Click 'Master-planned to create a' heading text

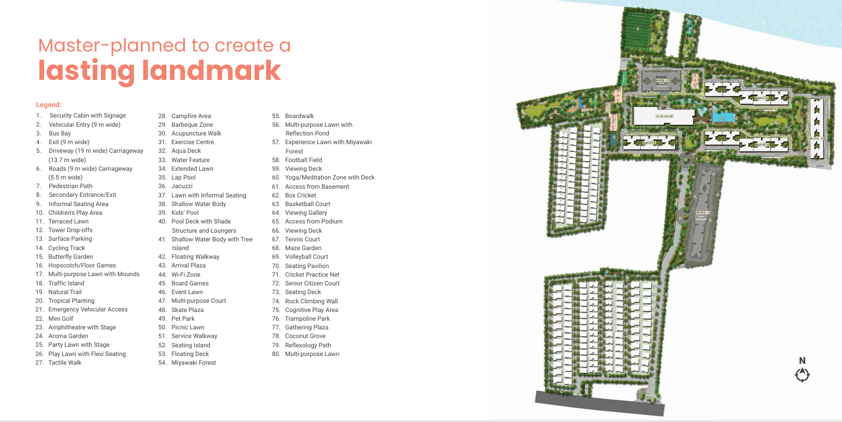click(164, 45)
